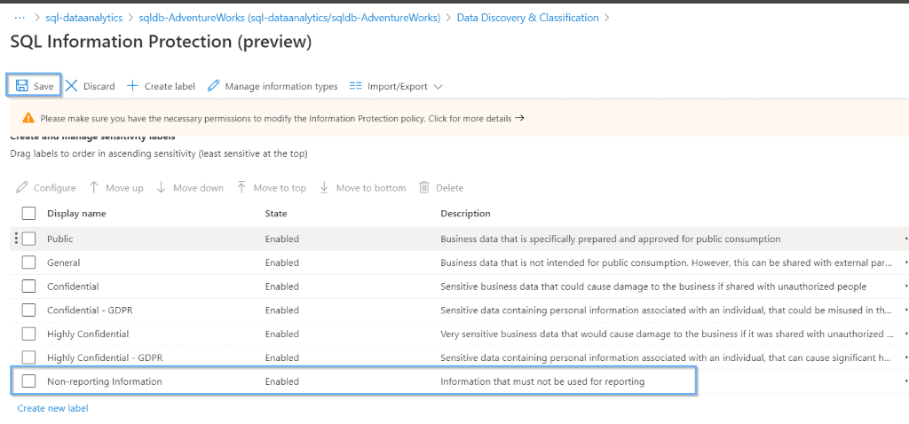Click the General row description text
Viewport: 909px width, 424px height.
tap(666, 263)
